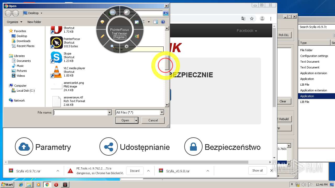The width and height of the screenshot is (335, 188).
Task: Open Recent Places in navigation pane
Action: click(25, 46)
